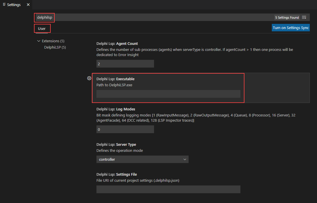
Task: Select the Delphi Lsp: Agent Count heading
Action: click(117, 44)
